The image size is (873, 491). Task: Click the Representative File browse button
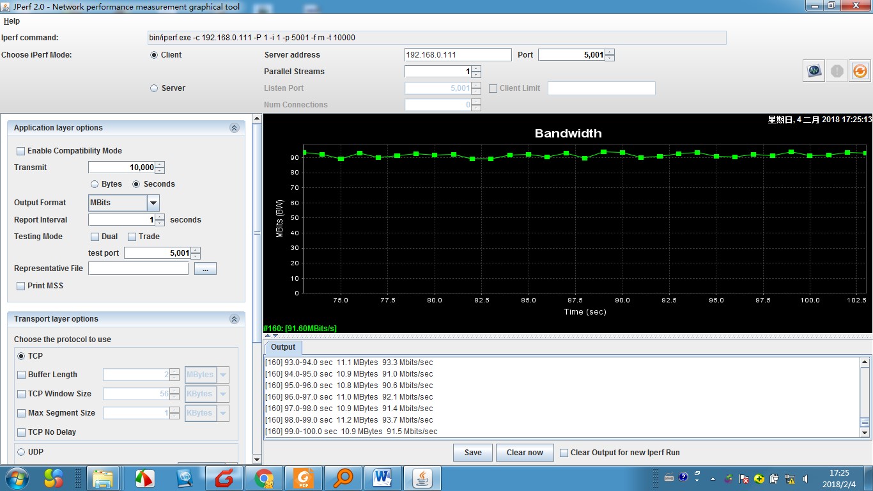coord(205,269)
